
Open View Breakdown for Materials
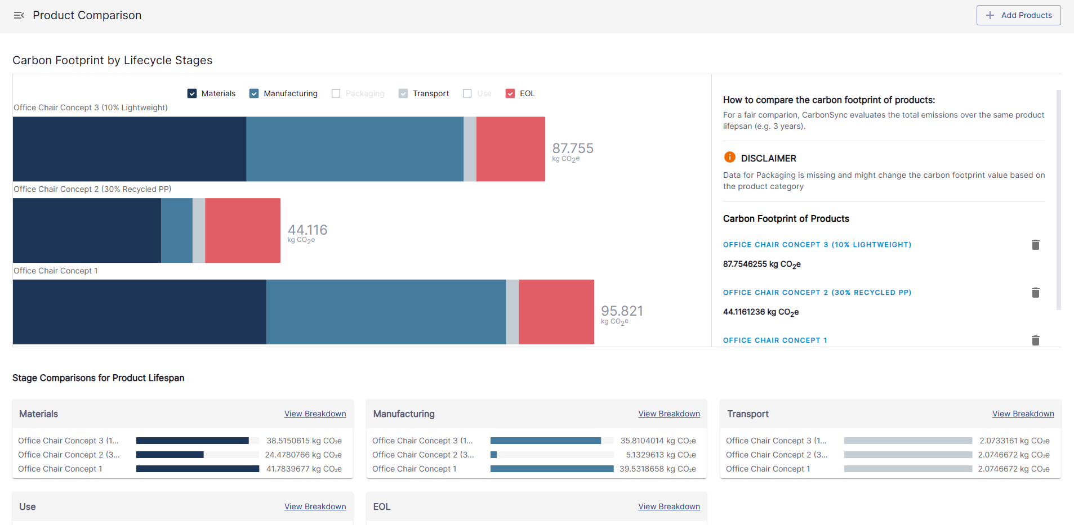coord(315,414)
